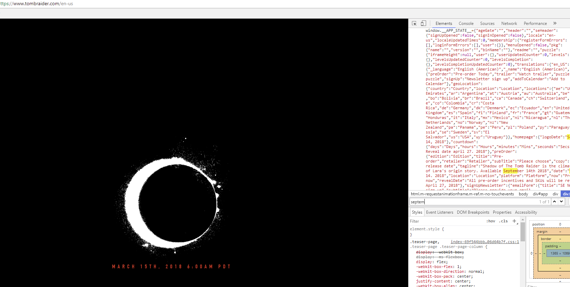Click the box model position label
The image size is (570, 287).
[x=538, y=224]
